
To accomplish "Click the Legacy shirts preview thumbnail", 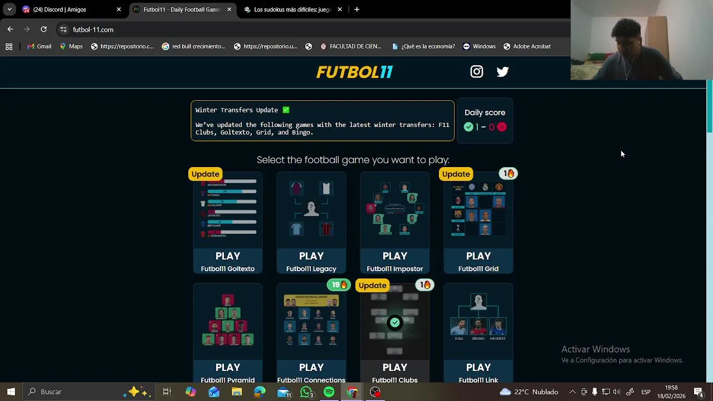I will point(311,209).
